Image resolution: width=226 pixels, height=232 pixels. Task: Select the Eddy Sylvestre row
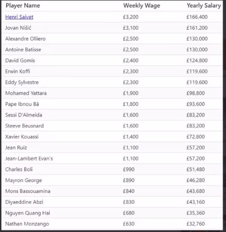pos(112,82)
